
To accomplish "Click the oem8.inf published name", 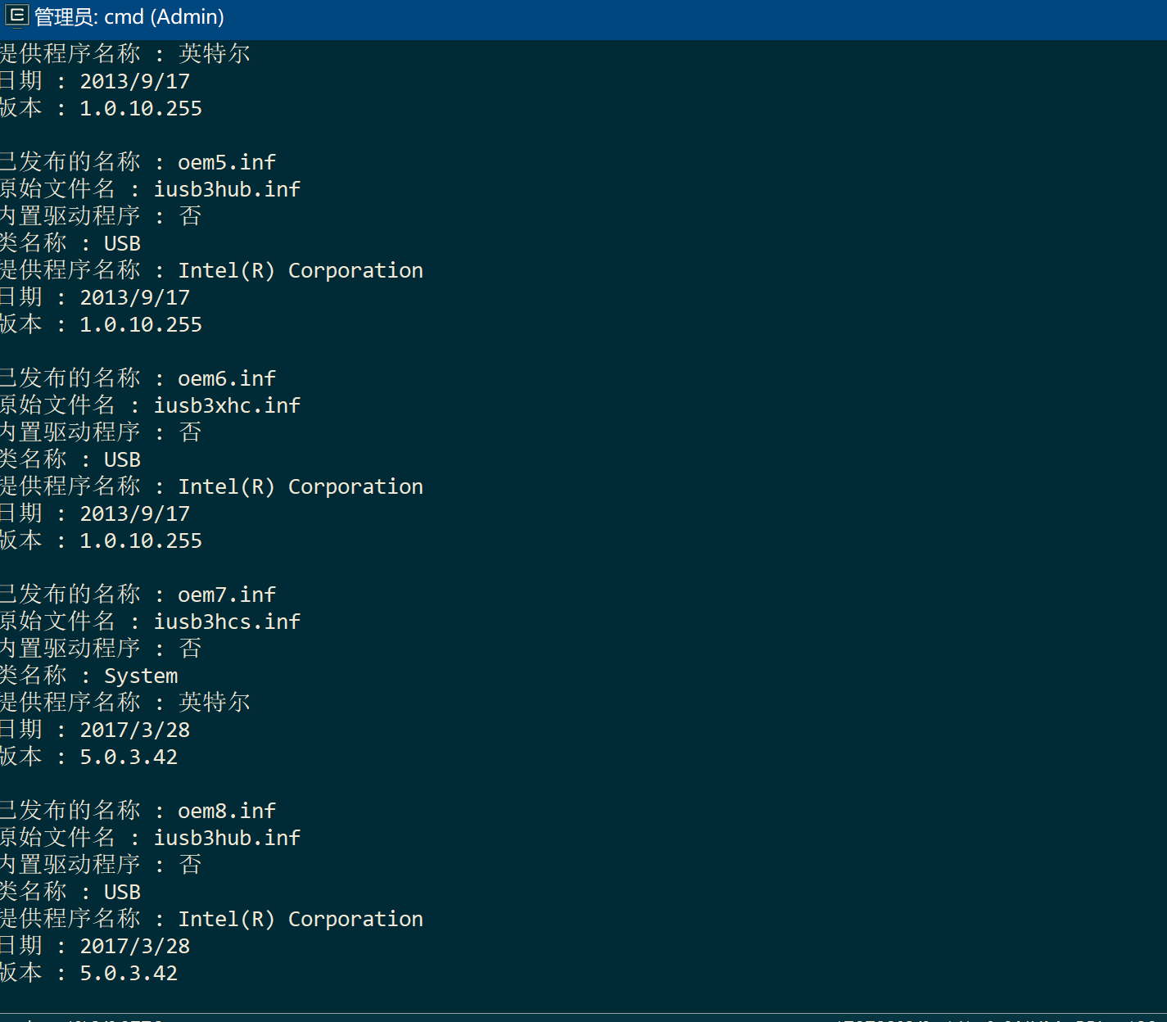I will (x=226, y=810).
